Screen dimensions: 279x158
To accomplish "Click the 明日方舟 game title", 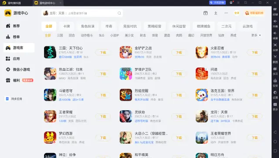I will tap(217, 155).
